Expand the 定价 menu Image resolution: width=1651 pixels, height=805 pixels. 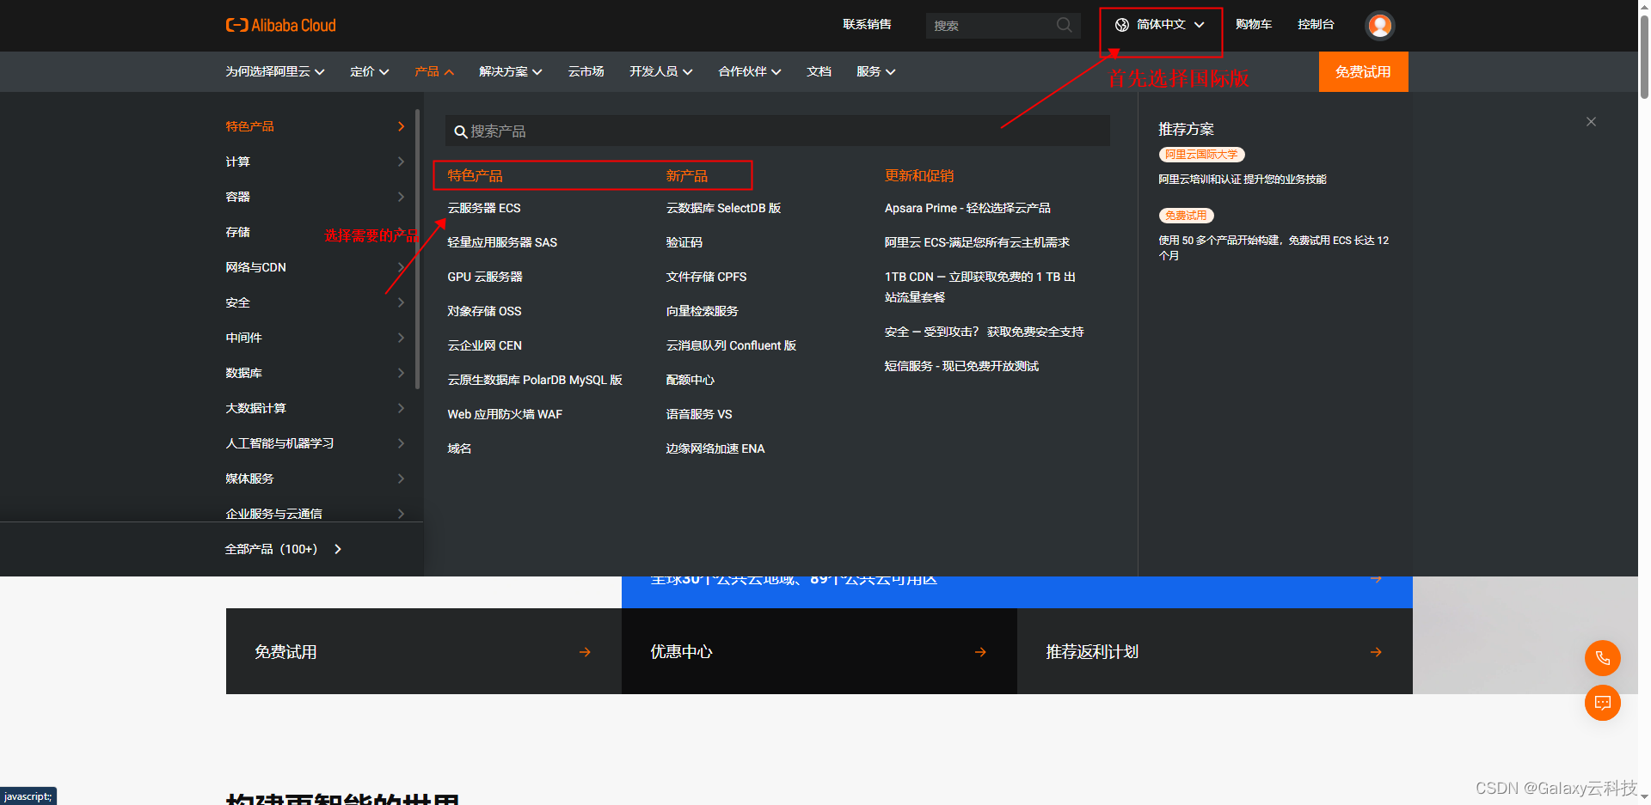click(370, 71)
